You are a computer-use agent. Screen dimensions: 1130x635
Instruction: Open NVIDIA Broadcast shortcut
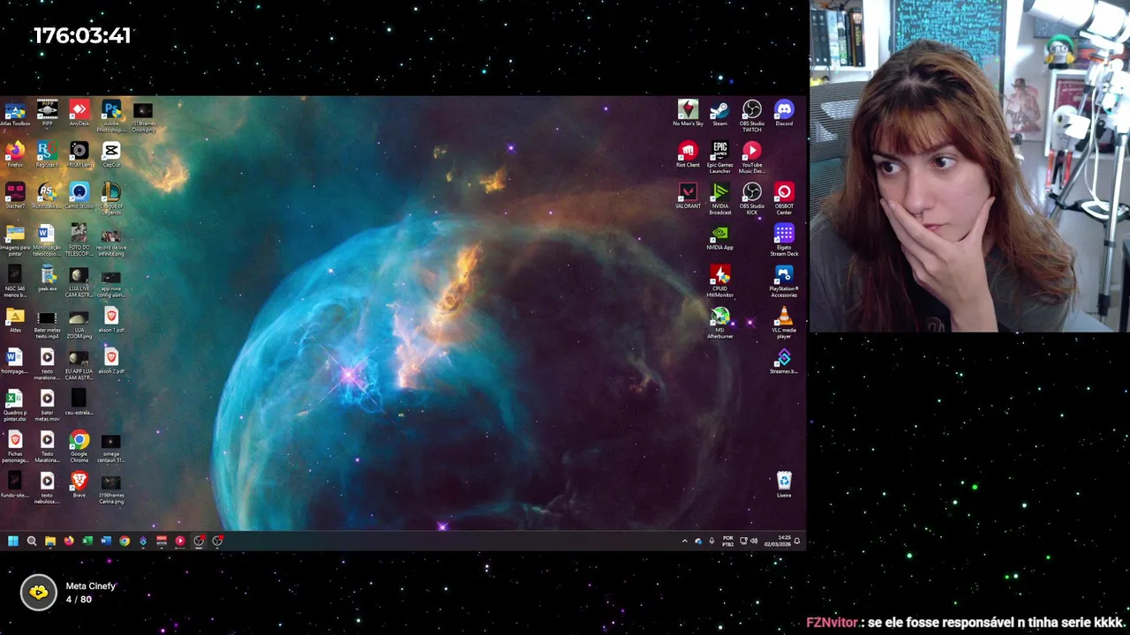[719, 198]
